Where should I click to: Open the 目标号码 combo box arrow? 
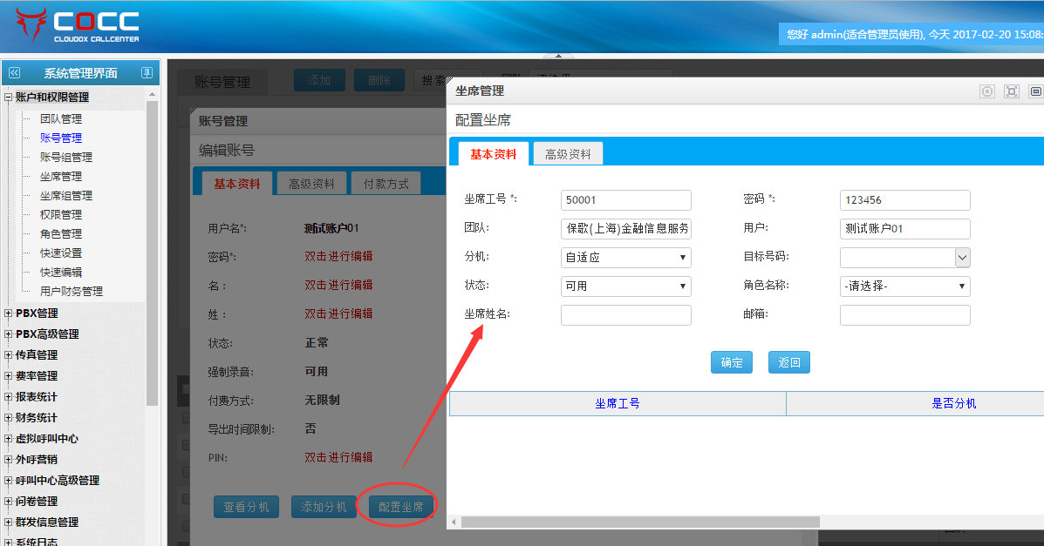(x=962, y=257)
